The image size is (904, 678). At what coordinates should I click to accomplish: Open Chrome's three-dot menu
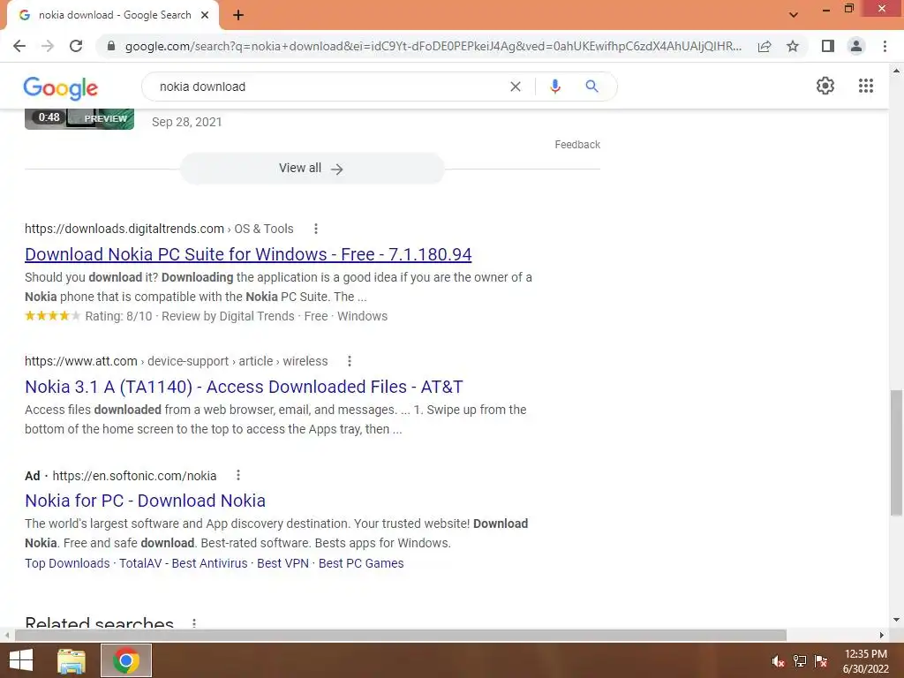pos(885,46)
